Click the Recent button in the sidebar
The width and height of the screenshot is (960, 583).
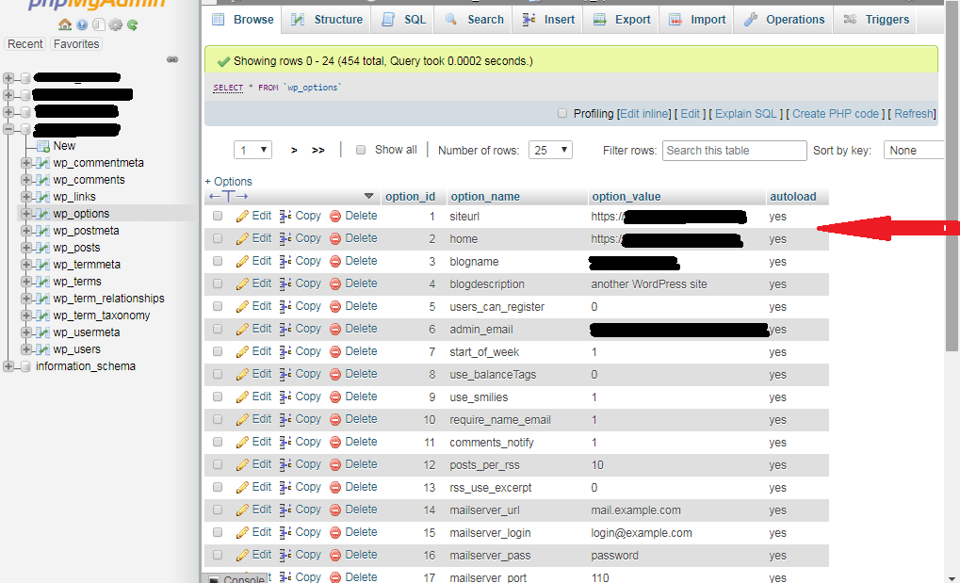[x=24, y=43]
